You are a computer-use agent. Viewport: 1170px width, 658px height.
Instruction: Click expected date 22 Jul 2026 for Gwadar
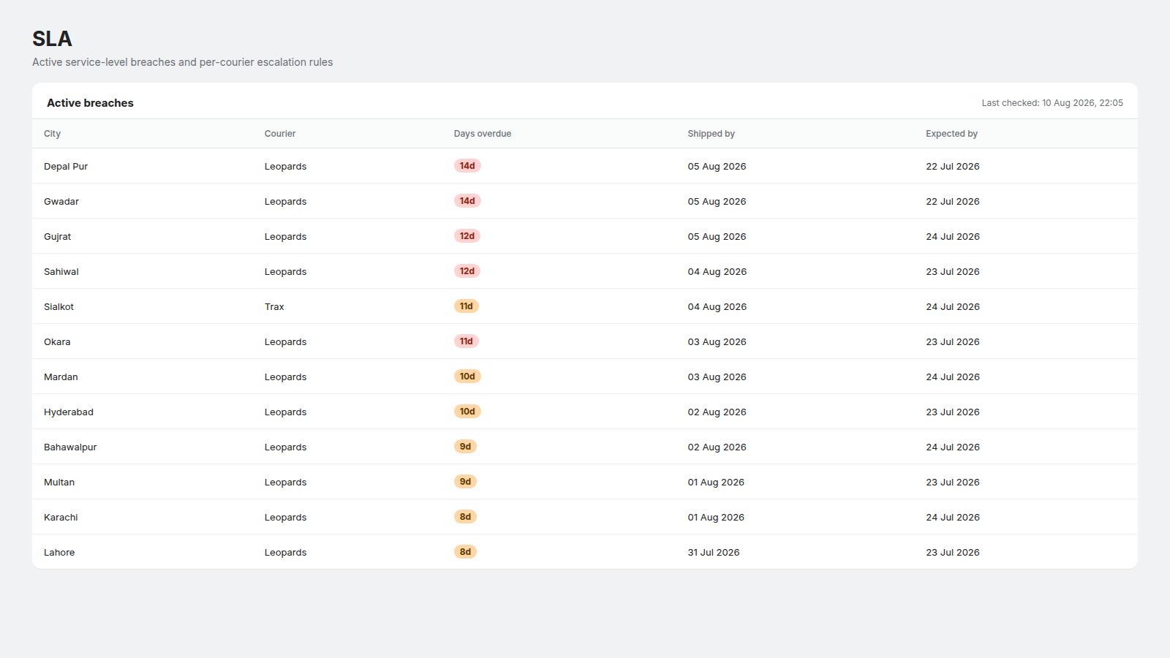(953, 202)
